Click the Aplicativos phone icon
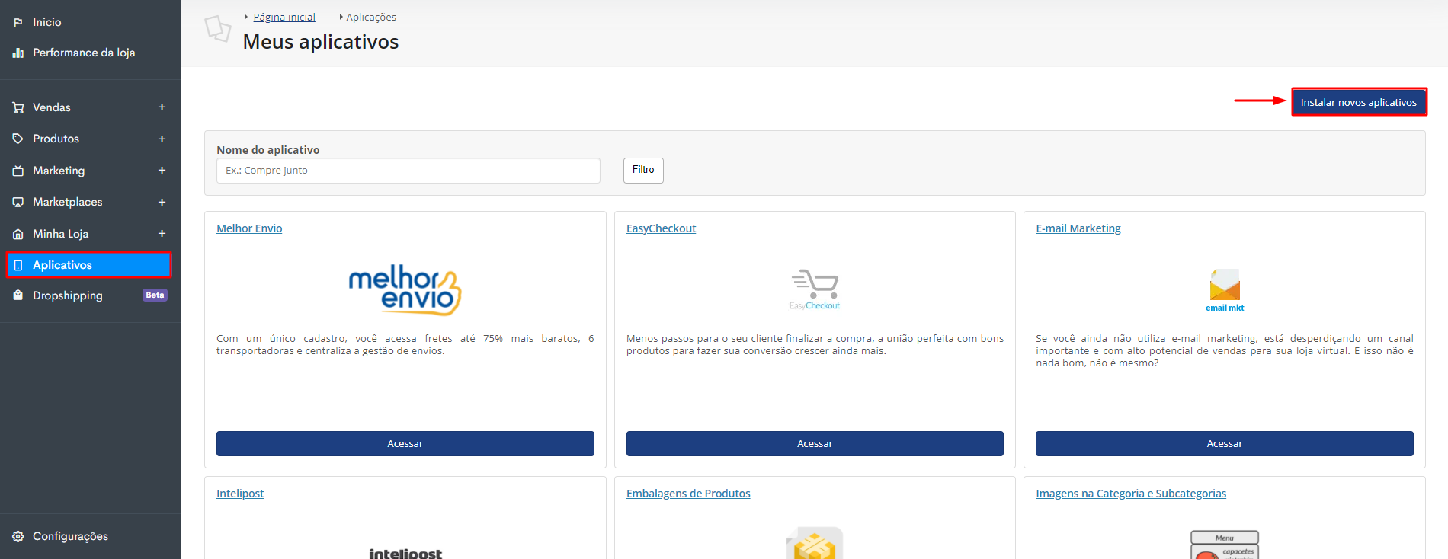Image resolution: width=1448 pixels, height=559 pixels. click(18, 265)
